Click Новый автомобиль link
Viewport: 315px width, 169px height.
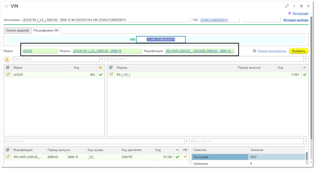point(272,51)
